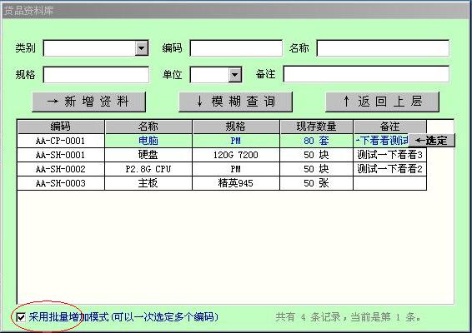Click the 备注 column header
472x333 pixels.
pyautogui.click(x=390, y=127)
